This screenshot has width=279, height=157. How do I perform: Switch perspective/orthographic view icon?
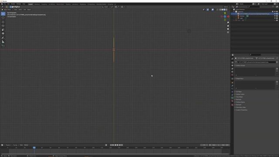[x=228, y=32]
